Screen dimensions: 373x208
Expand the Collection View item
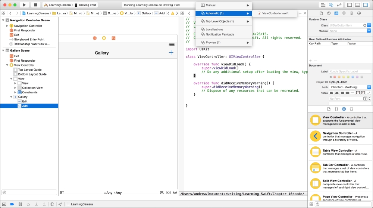[15, 88]
